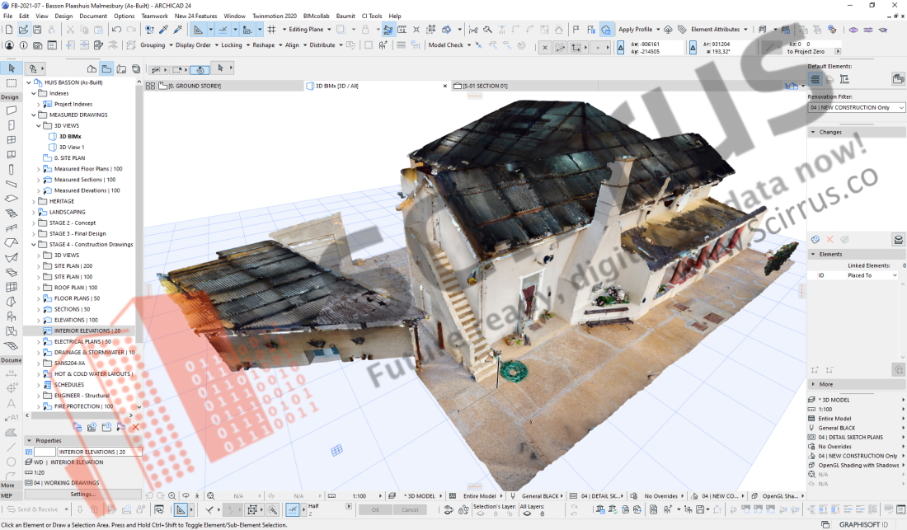The height and width of the screenshot is (530, 907).
Task: Click the view name input field
Action: coord(99,452)
